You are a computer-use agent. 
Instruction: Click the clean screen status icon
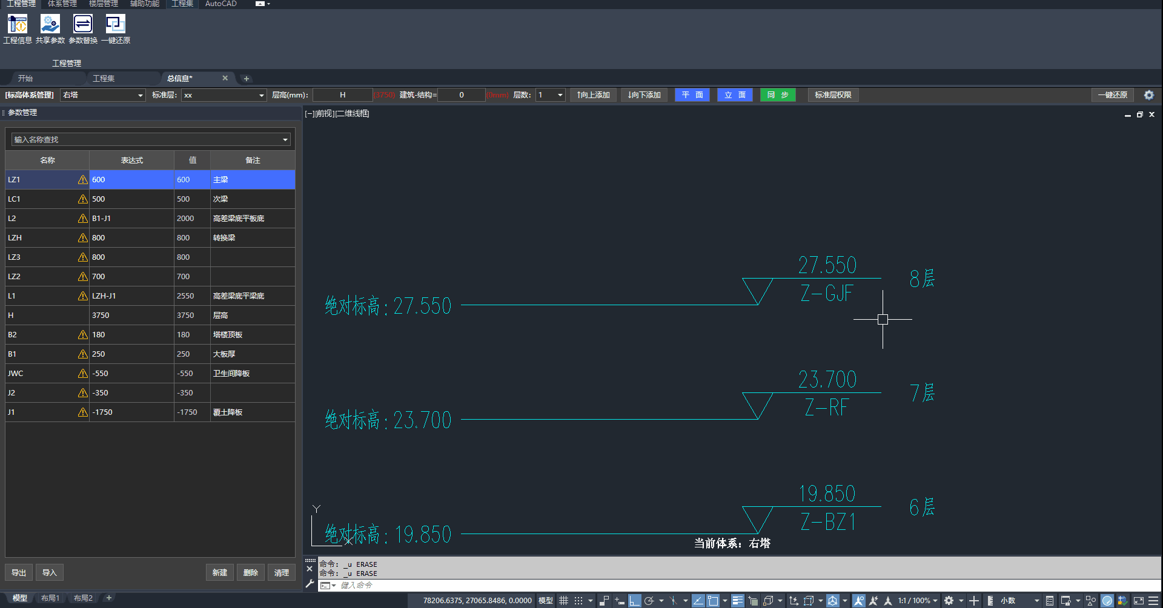pyautogui.click(x=1138, y=601)
